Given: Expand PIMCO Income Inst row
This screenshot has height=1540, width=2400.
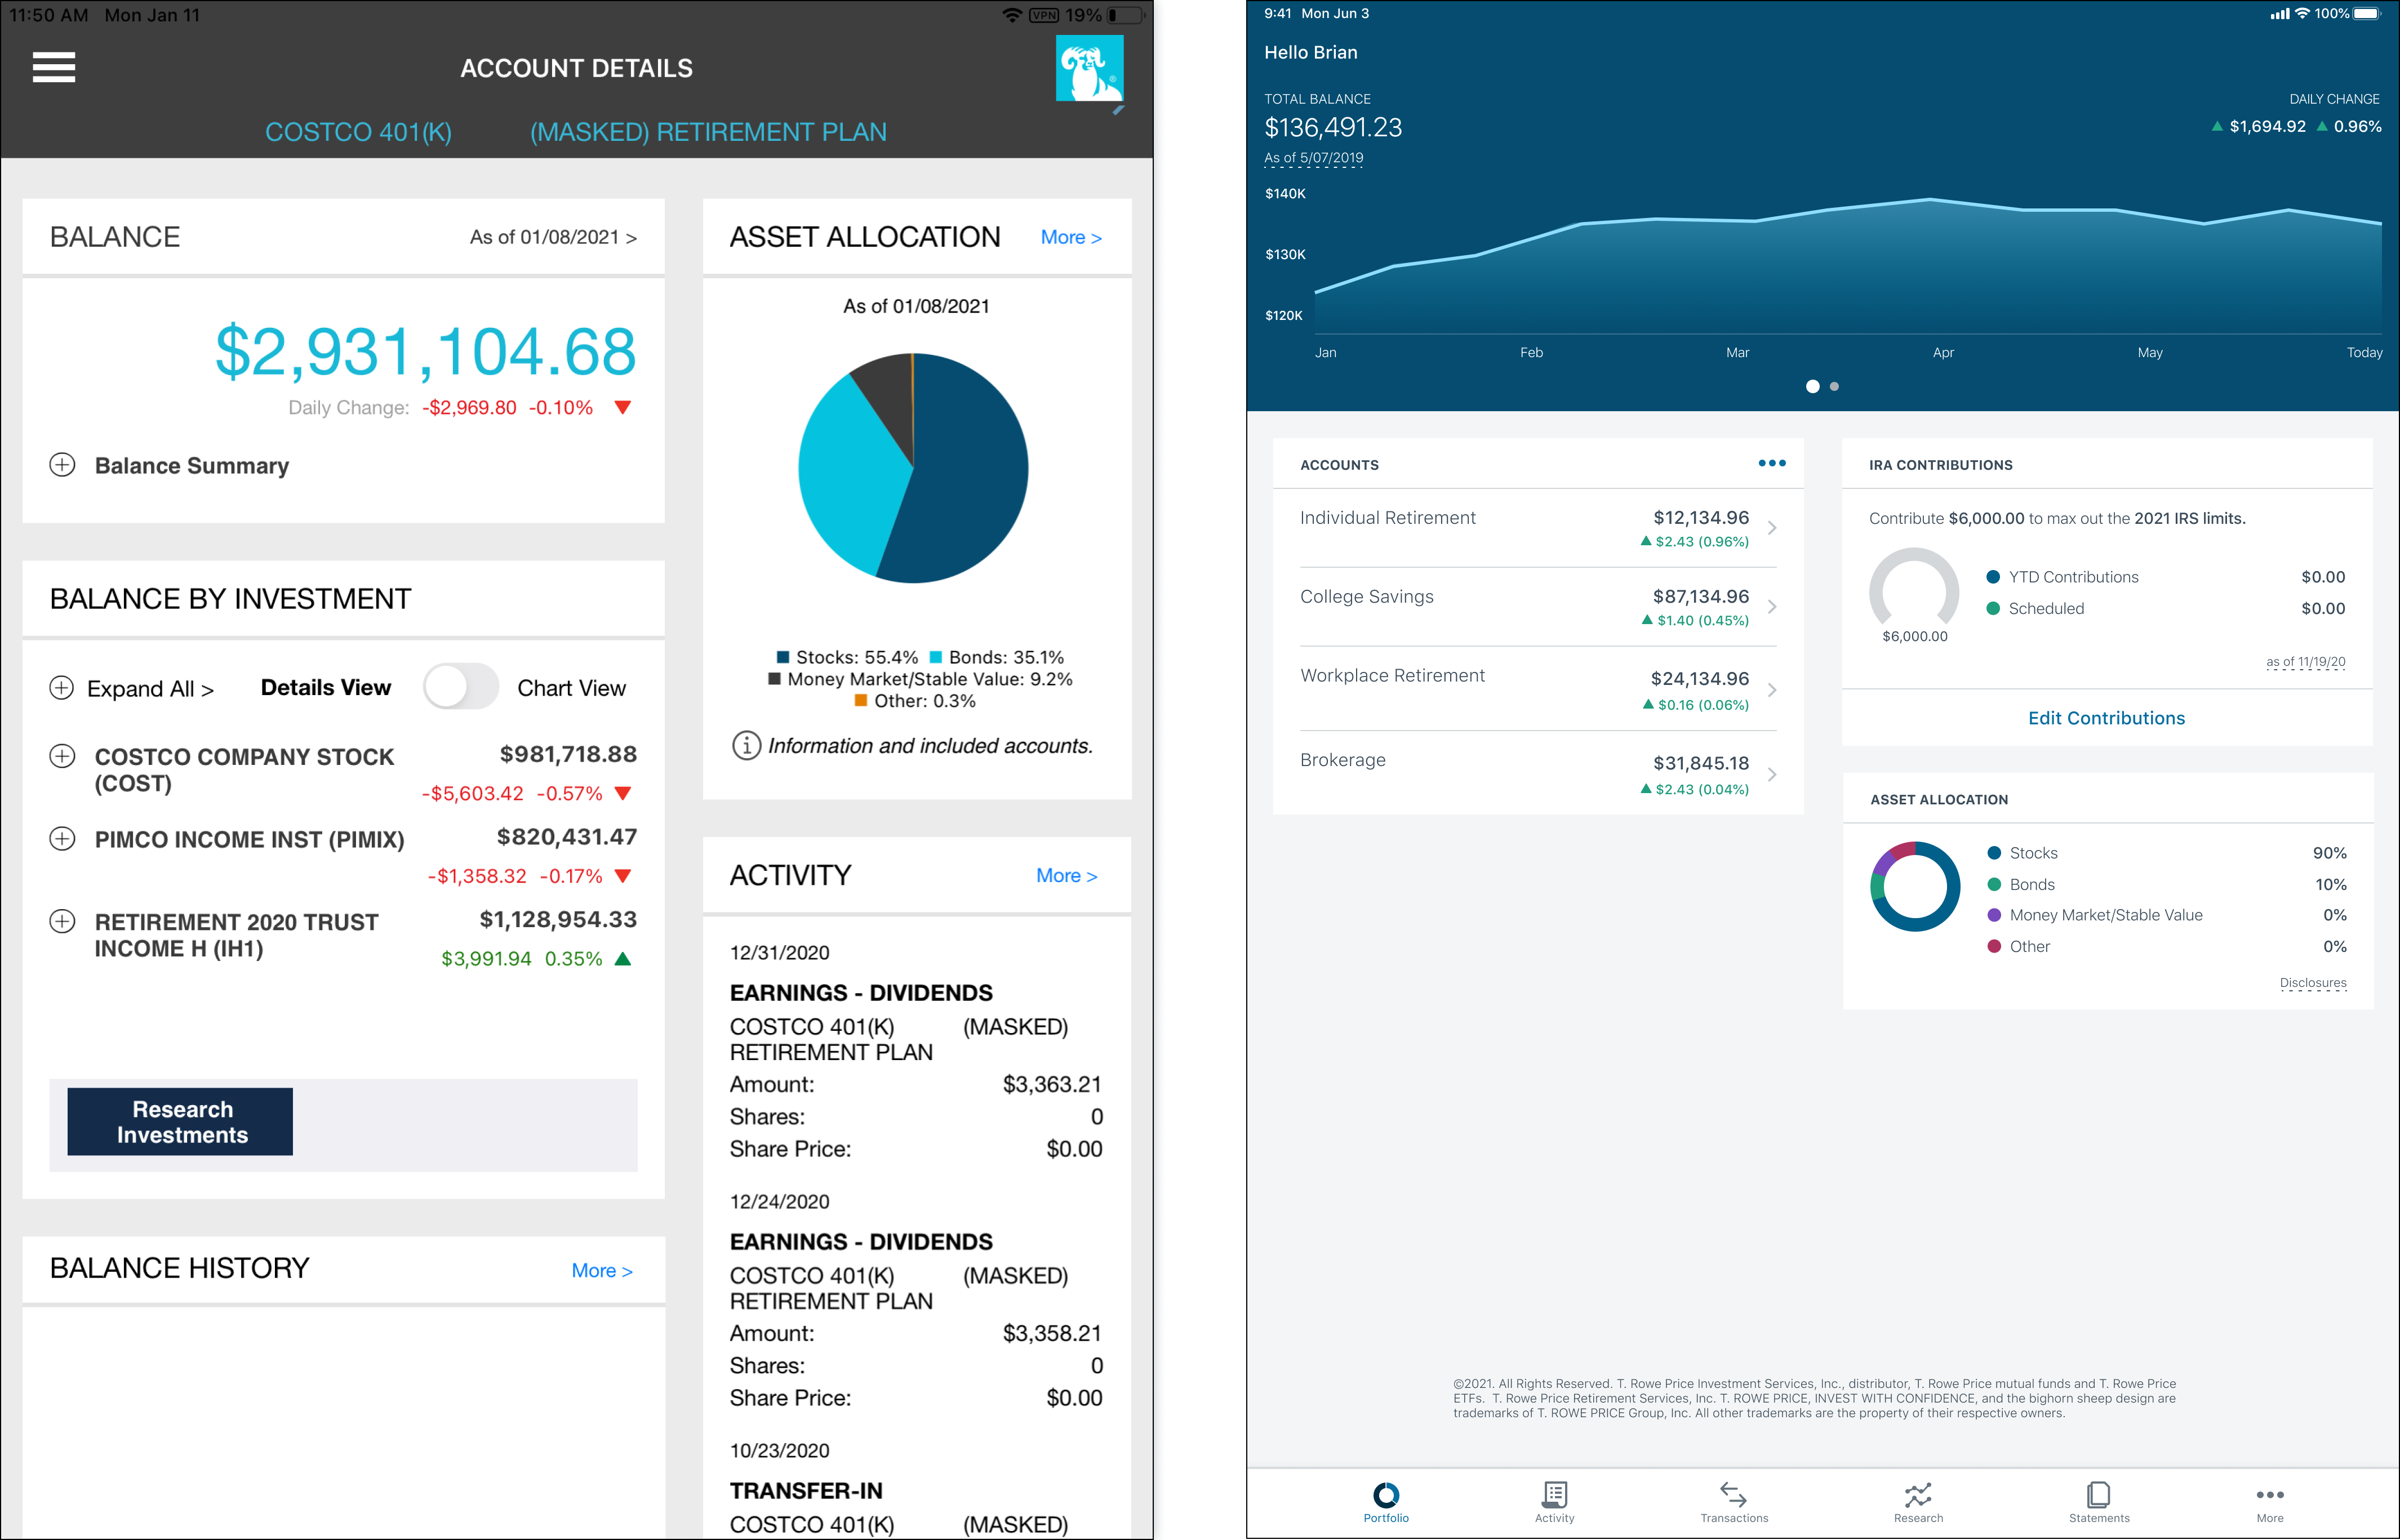Looking at the screenshot, I should pos(62,838).
